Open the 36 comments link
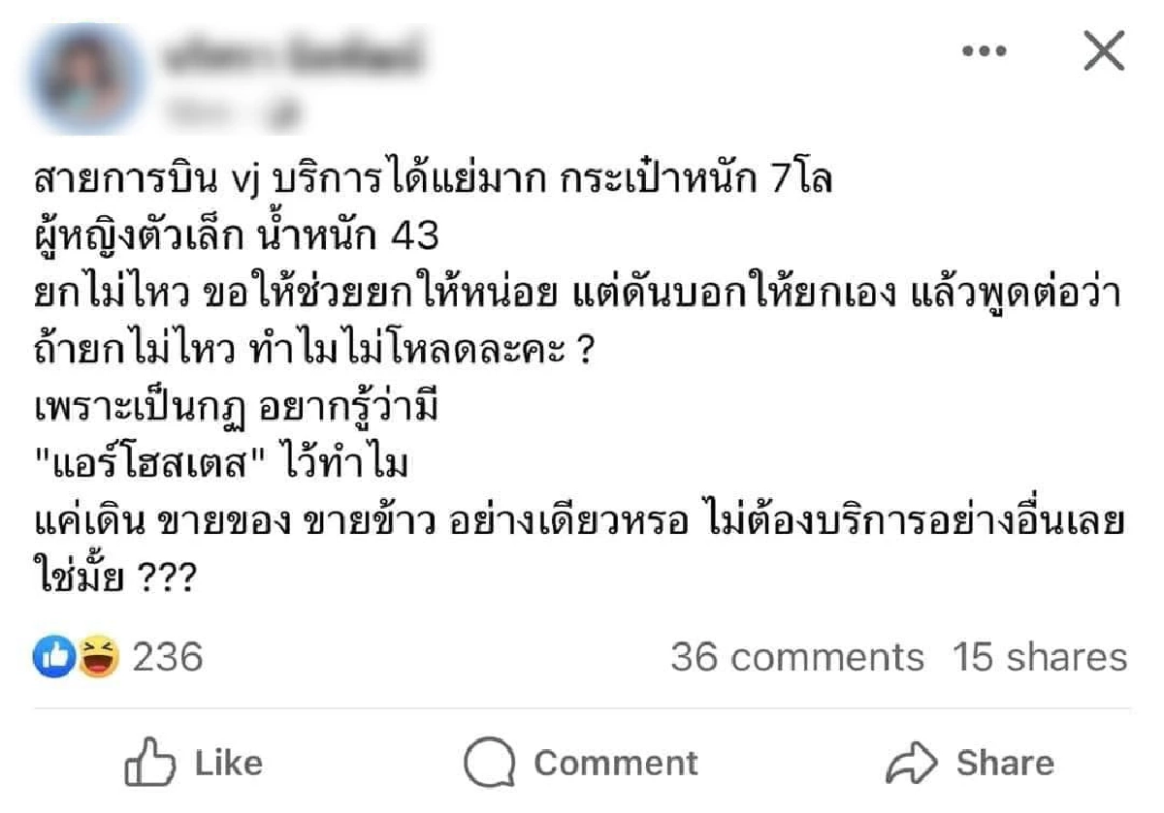1164x813 pixels. [x=796, y=658]
